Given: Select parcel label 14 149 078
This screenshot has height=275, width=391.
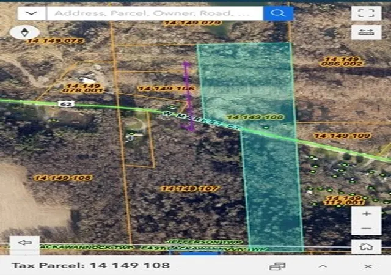Looking at the screenshot, I should [x=56, y=41].
